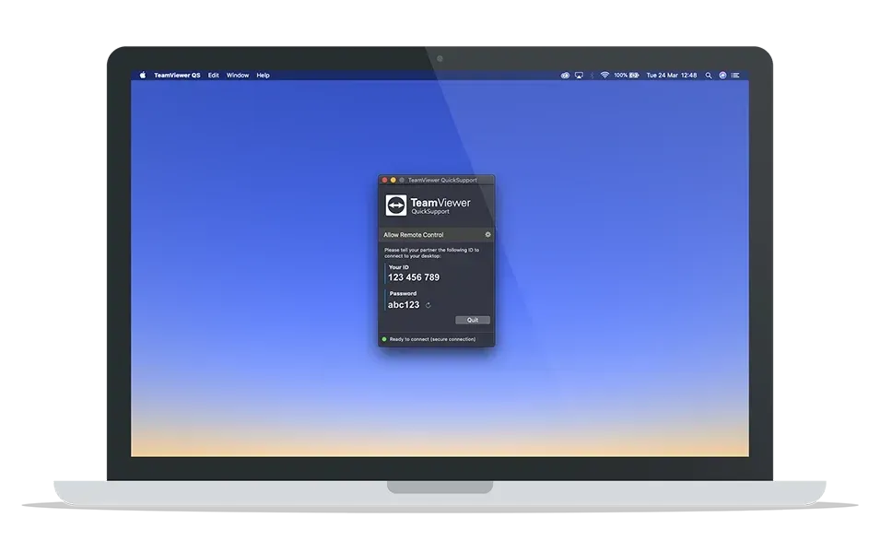Open the Help menu
The image size is (880, 553).
tap(262, 75)
